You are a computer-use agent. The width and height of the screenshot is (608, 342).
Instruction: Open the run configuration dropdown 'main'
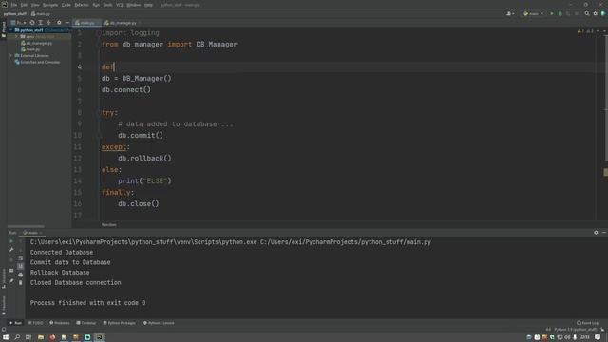[533, 13]
